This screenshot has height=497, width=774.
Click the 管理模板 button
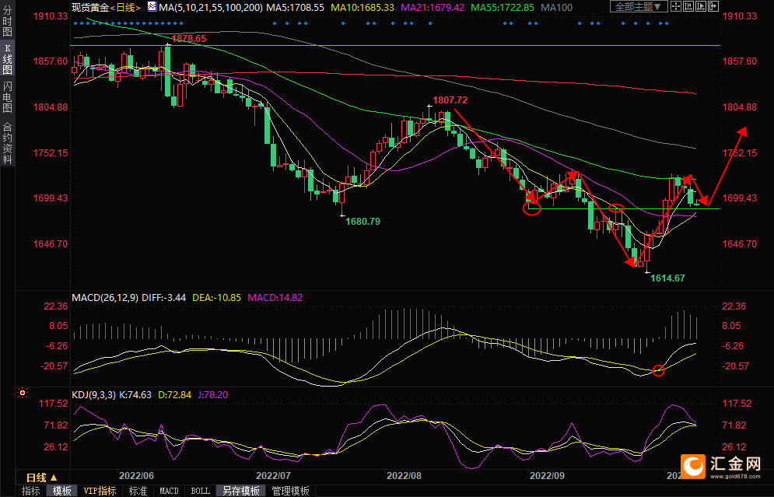point(290,491)
